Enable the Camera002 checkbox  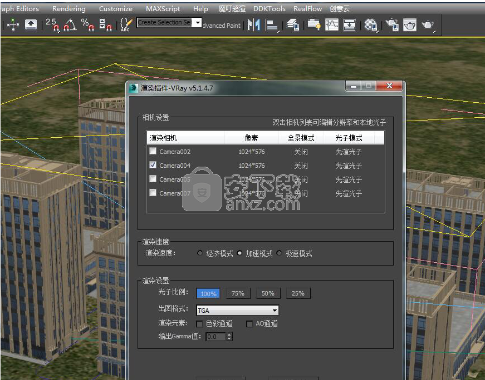[x=153, y=151]
